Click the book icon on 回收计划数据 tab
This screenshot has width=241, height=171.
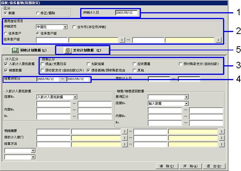[x=15, y=50]
